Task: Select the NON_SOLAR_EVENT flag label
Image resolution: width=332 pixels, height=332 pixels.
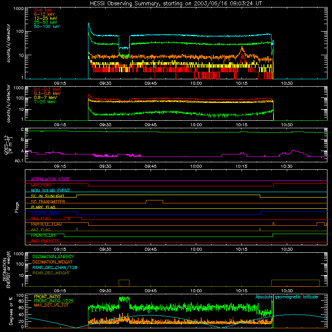Action: tap(50, 190)
